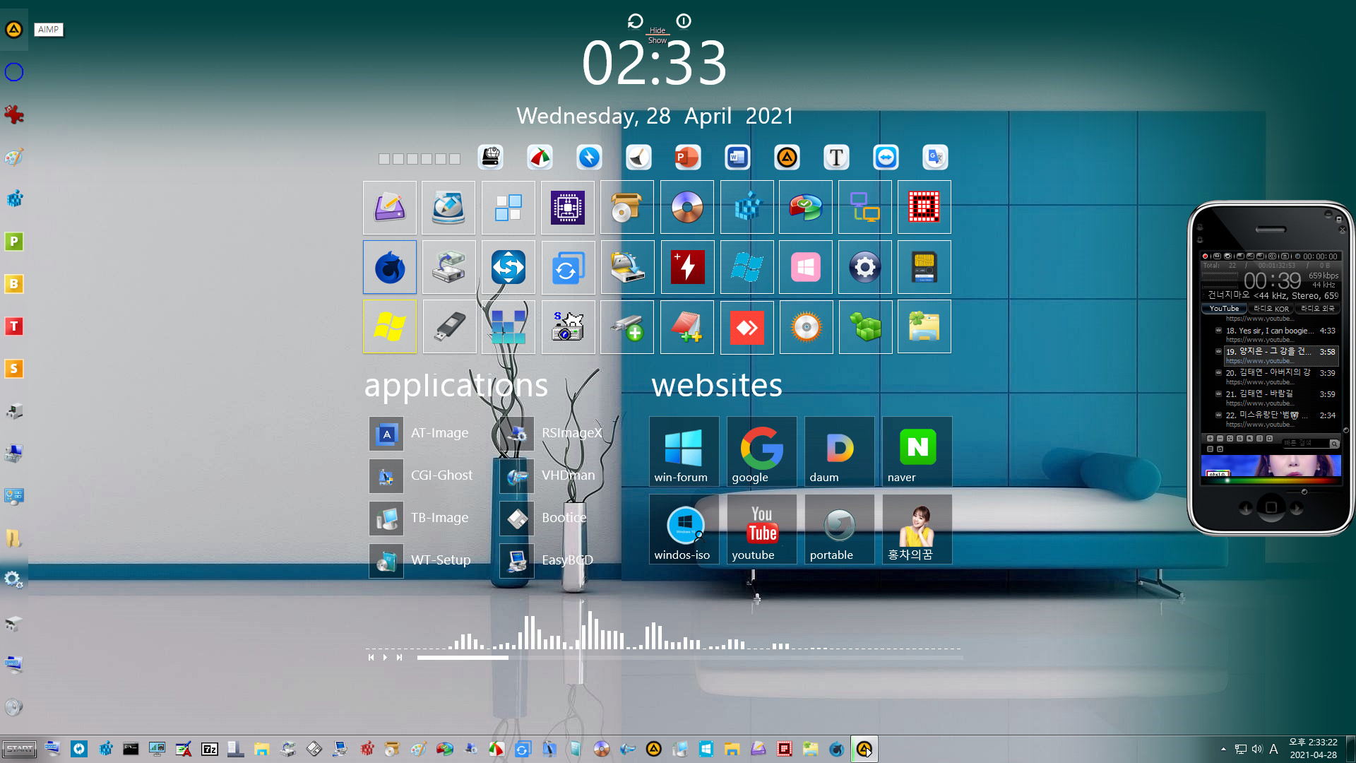The image size is (1356, 763).
Task: Open the SD memory card grid tile
Action: (x=924, y=267)
